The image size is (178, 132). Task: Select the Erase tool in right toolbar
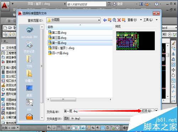[x=173, y=43]
